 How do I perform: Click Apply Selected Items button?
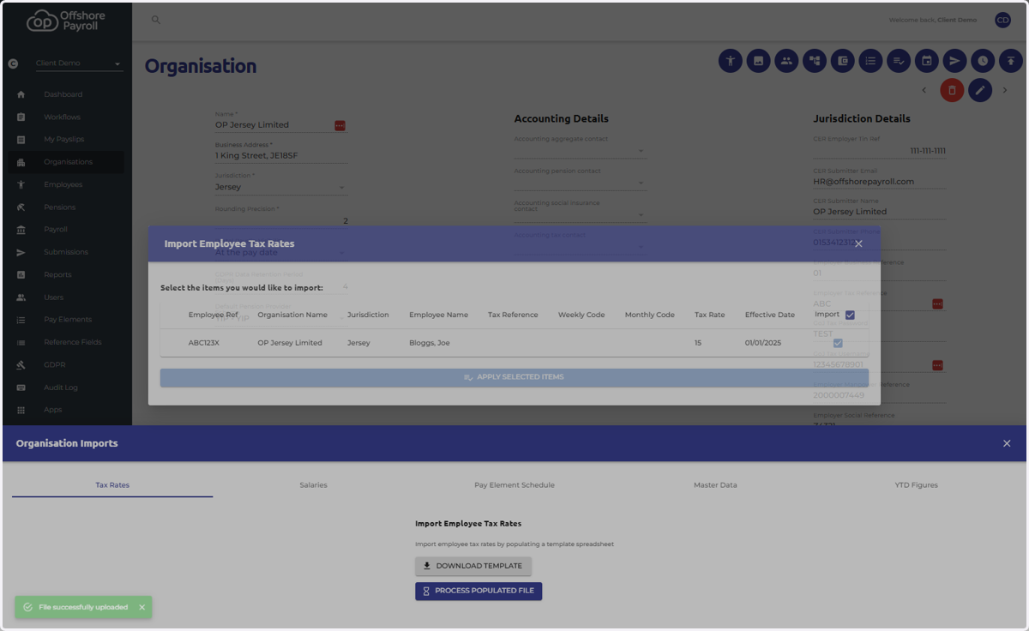(514, 377)
